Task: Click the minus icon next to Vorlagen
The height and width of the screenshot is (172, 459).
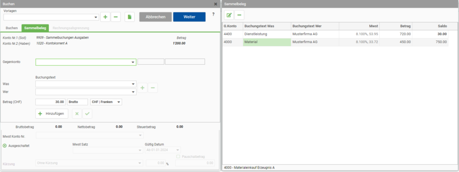Action: pyautogui.click(x=115, y=17)
